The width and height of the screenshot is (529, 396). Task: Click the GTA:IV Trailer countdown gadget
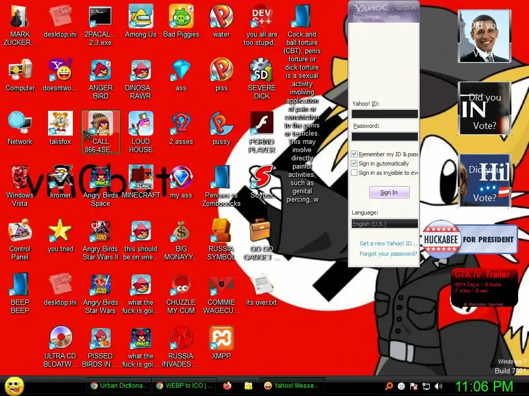click(484, 288)
